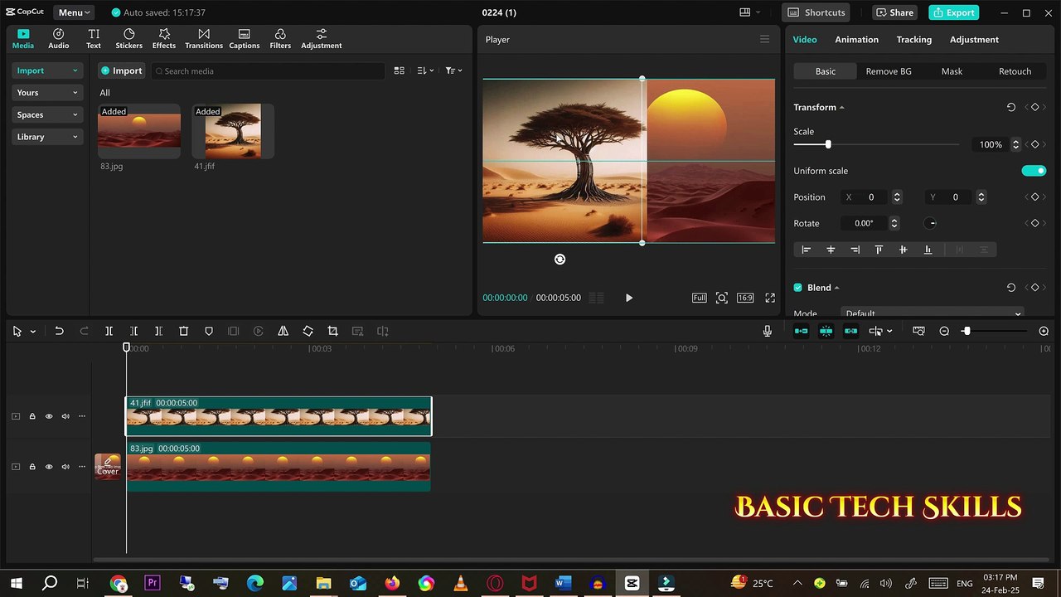The height and width of the screenshot is (597, 1061).
Task: Hide the 41.jfif track with eye icon
Action: coord(49,416)
